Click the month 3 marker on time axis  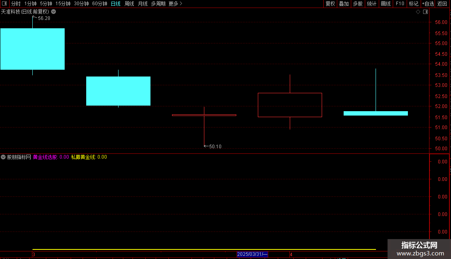tap(34, 254)
